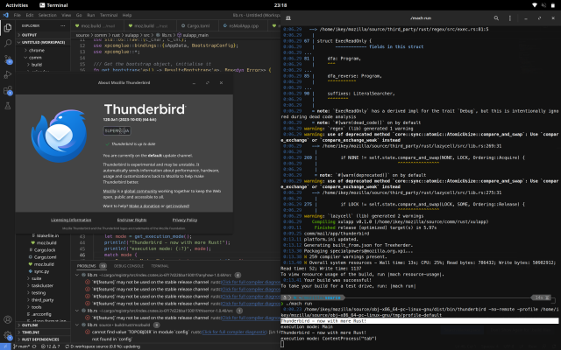The image size is (561, 350).
Task: Switch to the TERMINAL panel tab
Action: tap(160, 266)
